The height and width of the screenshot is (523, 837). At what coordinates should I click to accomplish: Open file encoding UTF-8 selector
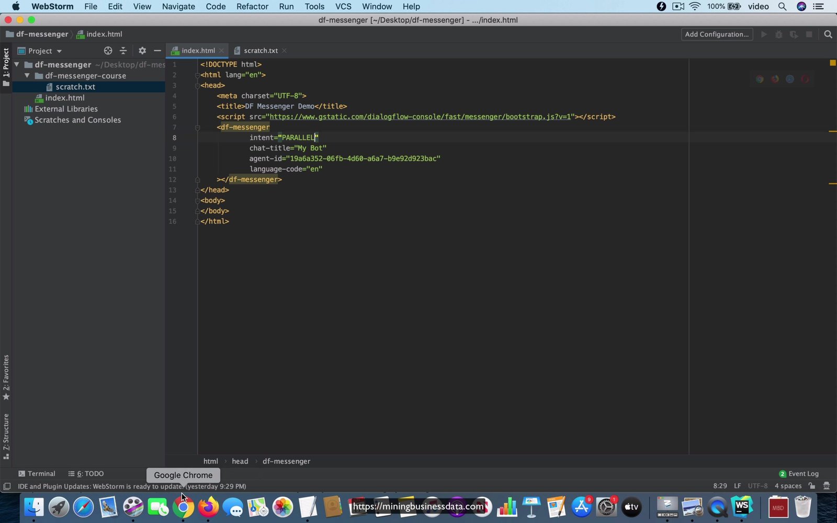[x=757, y=486]
